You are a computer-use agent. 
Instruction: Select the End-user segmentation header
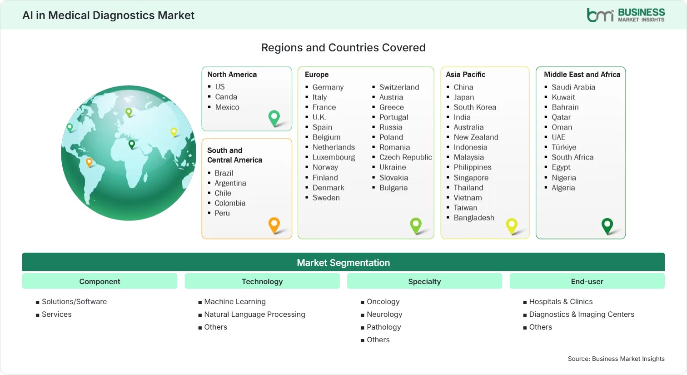pos(587,281)
